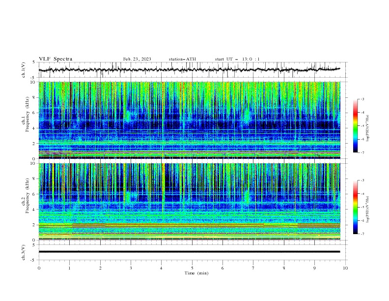Click time axis tick label "7"
Image resolution: width=389 pixels, height=301 pixels.
pos(253,268)
